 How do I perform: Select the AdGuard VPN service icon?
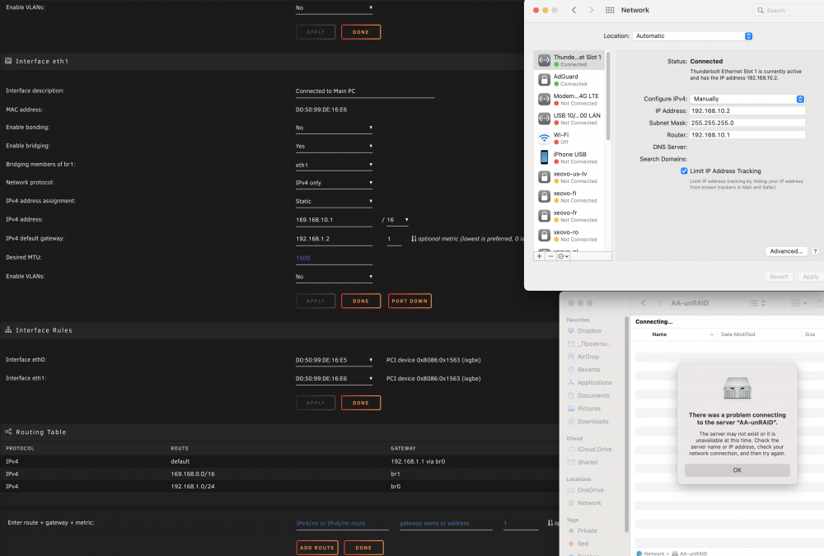pyautogui.click(x=544, y=80)
